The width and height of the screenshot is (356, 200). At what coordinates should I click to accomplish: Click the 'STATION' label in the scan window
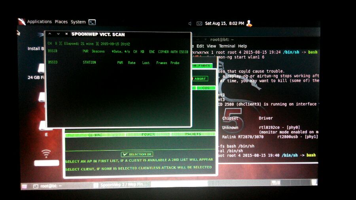coord(89,62)
